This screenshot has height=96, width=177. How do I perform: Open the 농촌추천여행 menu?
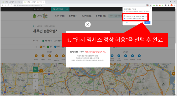tap(60, 16)
